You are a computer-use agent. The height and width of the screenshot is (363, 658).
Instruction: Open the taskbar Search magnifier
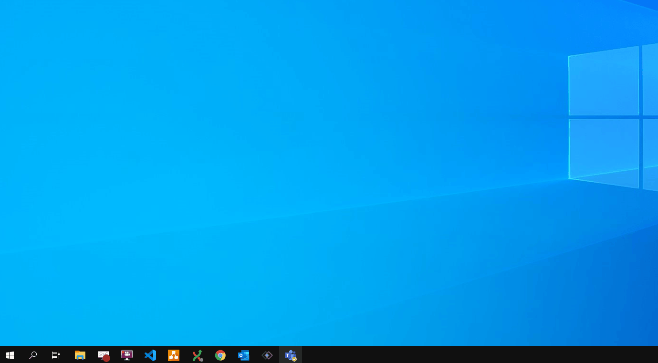tap(33, 355)
